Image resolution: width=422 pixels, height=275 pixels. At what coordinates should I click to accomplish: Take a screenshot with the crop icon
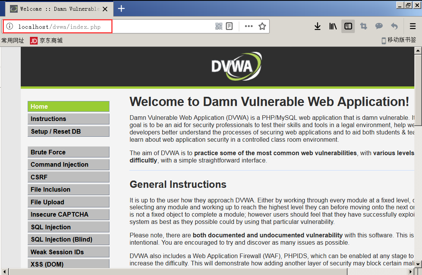[364, 26]
